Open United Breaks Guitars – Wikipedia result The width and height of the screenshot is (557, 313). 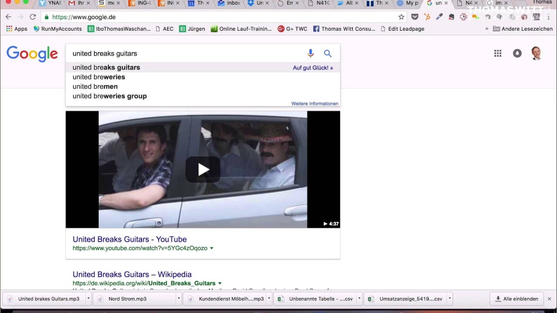click(x=132, y=274)
